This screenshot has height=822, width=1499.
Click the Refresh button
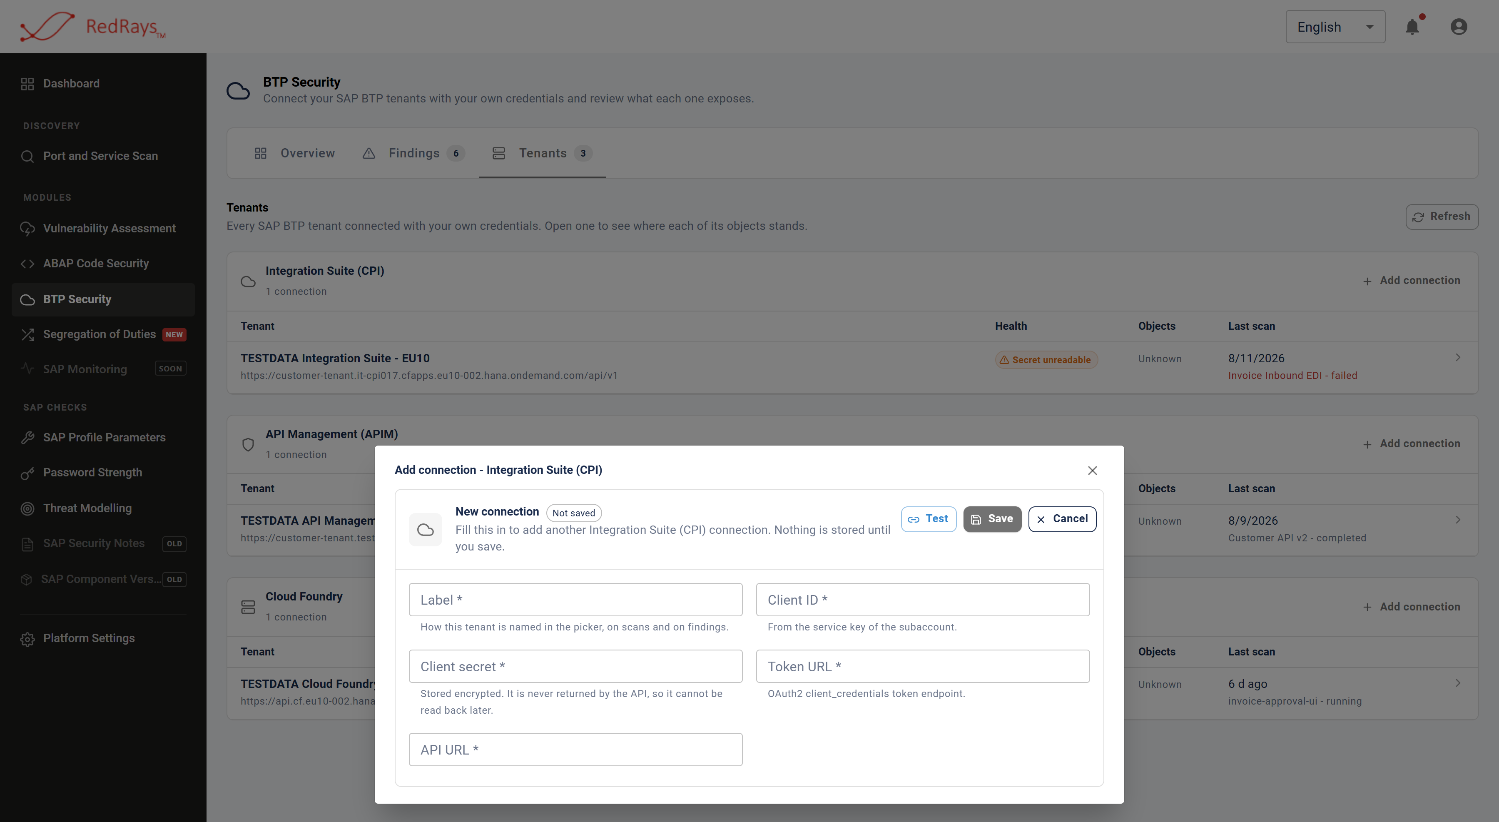coord(1442,217)
